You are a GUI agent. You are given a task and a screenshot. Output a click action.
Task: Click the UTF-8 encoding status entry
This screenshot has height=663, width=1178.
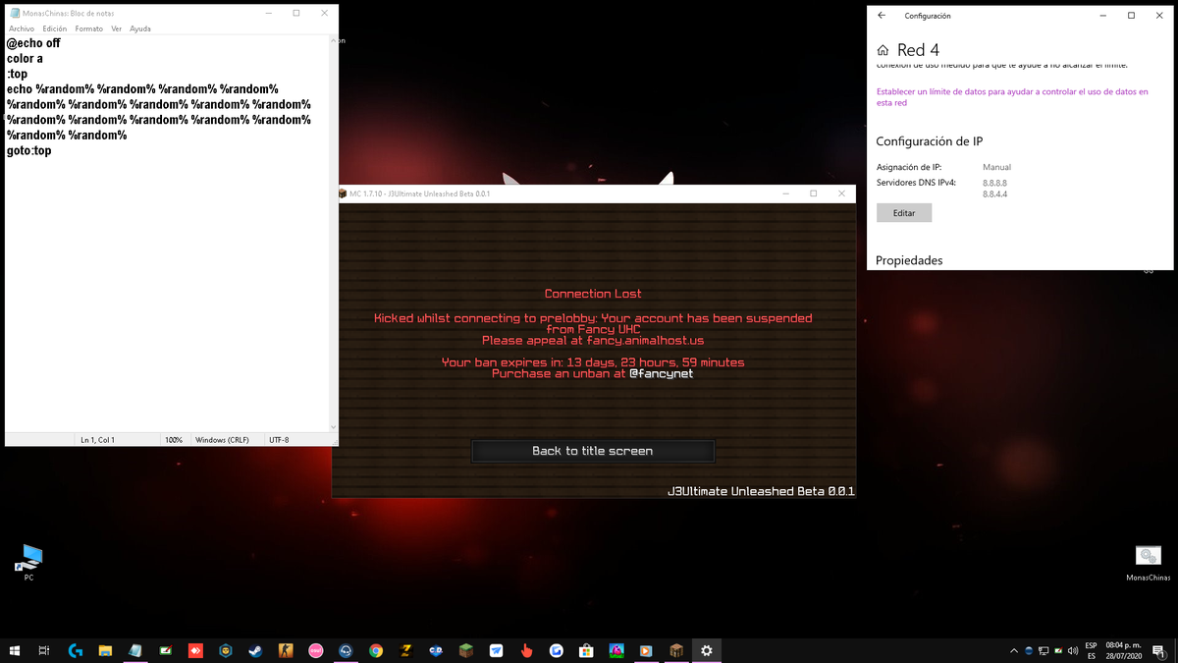(x=279, y=440)
